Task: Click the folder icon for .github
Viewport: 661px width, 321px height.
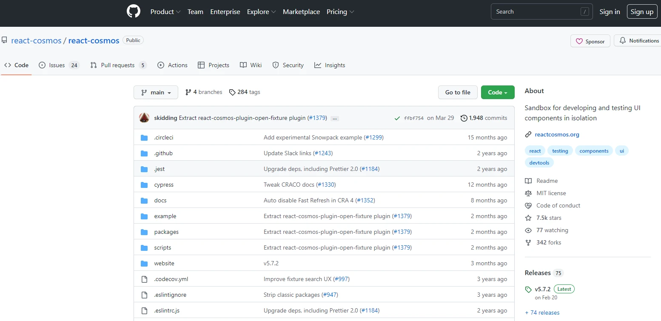Action: pos(144,153)
